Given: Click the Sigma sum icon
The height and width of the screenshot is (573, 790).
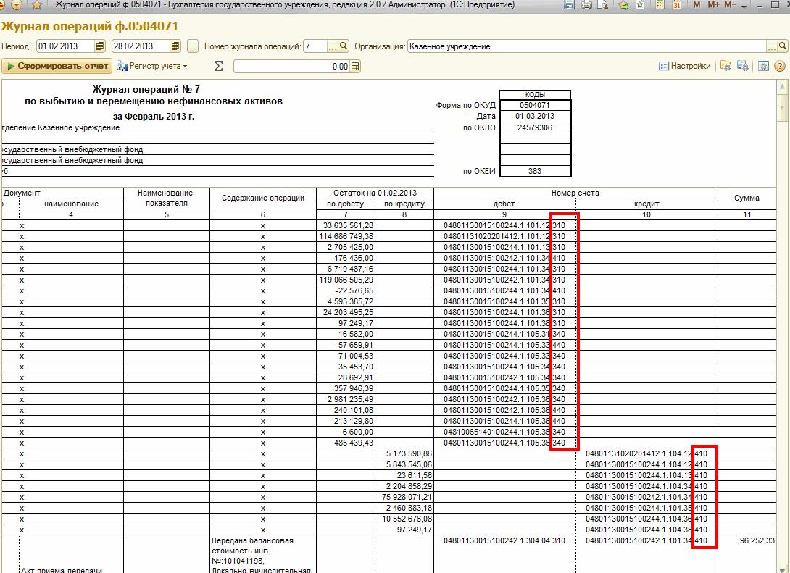Looking at the screenshot, I should click(x=218, y=66).
